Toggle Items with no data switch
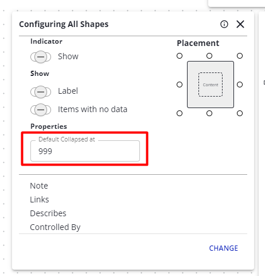 coord(41,110)
